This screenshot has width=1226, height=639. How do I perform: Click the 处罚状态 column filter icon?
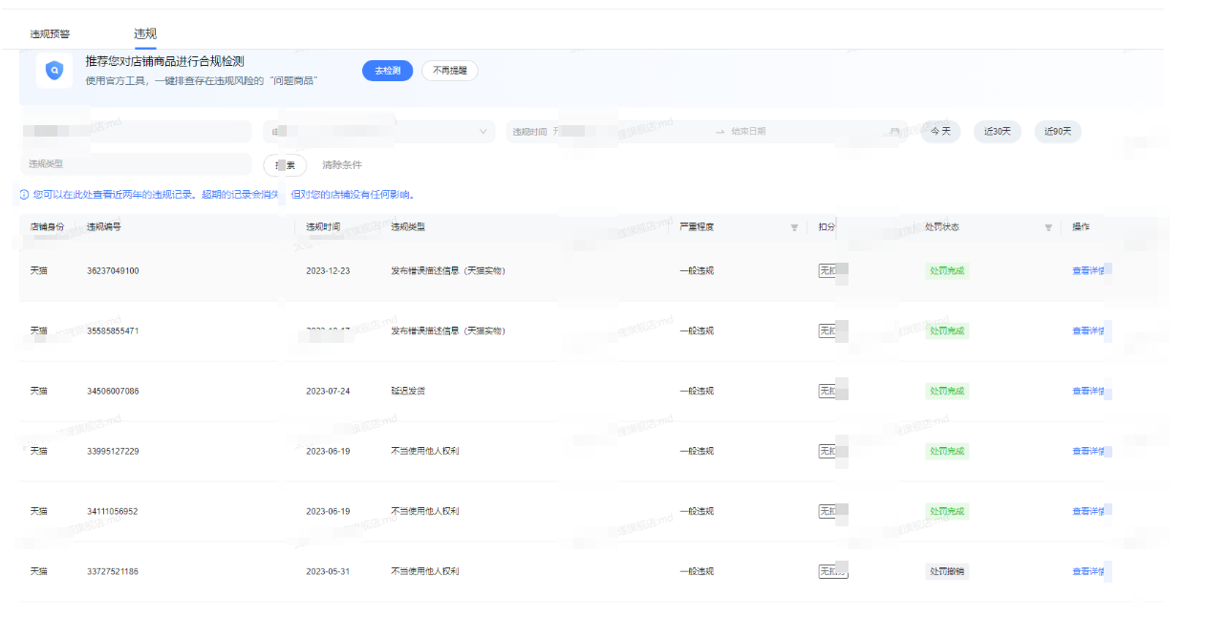pyautogui.click(x=1048, y=227)
